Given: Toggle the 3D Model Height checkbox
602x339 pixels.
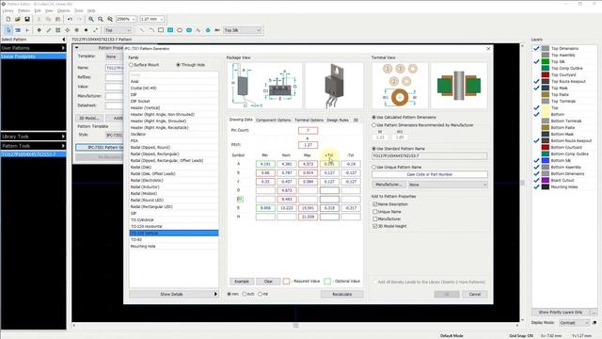Looking at the screenshot, I should point(375,226).
